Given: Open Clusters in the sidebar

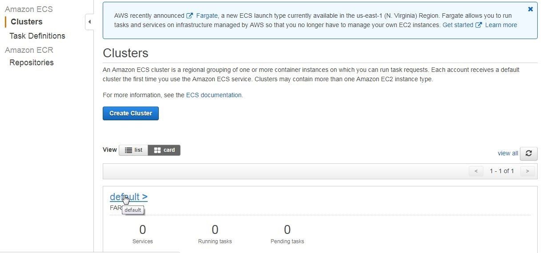Looking at the screenshot, I should (27, 22).
